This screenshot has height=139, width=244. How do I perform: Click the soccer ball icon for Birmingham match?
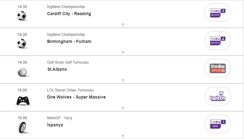tap(22, 44)
